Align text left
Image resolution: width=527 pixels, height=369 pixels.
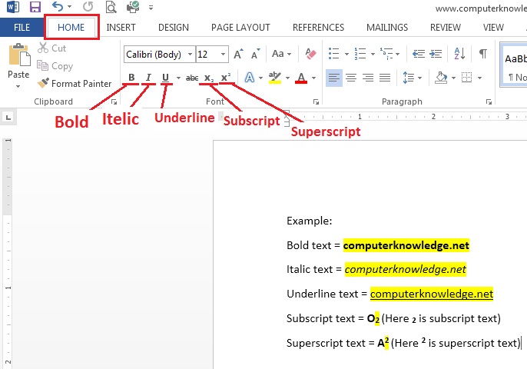[334, 78]
